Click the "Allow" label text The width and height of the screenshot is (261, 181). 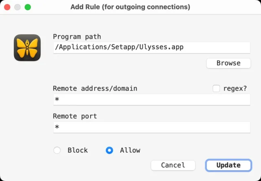(x=130, y=150)
